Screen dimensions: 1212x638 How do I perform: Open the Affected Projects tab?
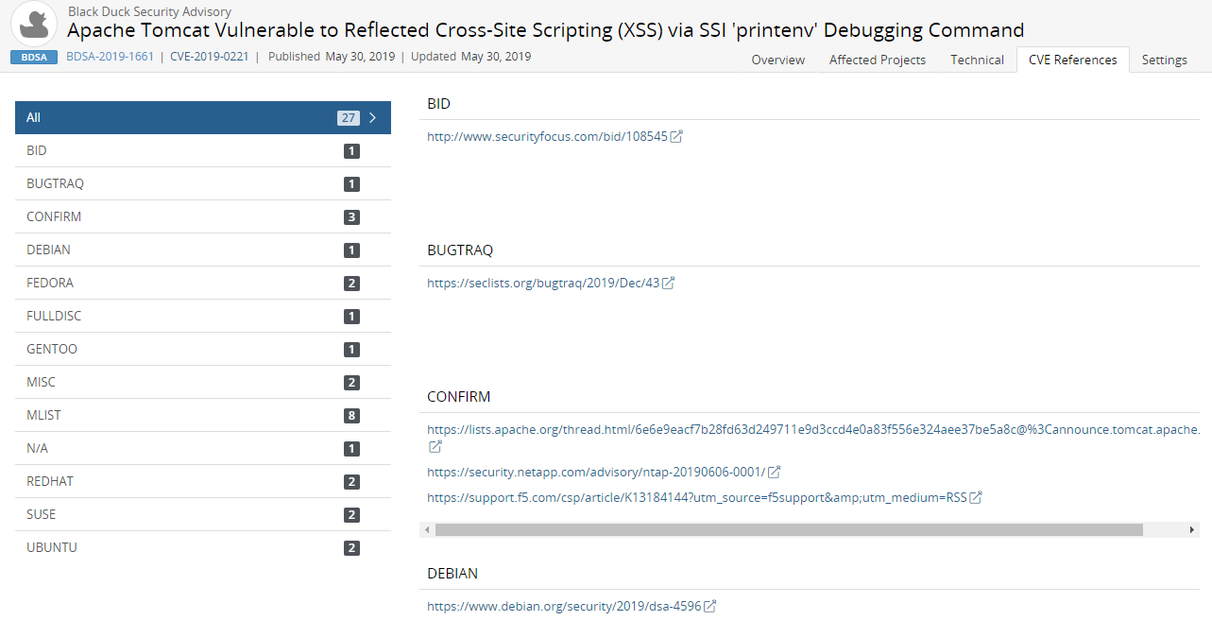coord(877,59)
